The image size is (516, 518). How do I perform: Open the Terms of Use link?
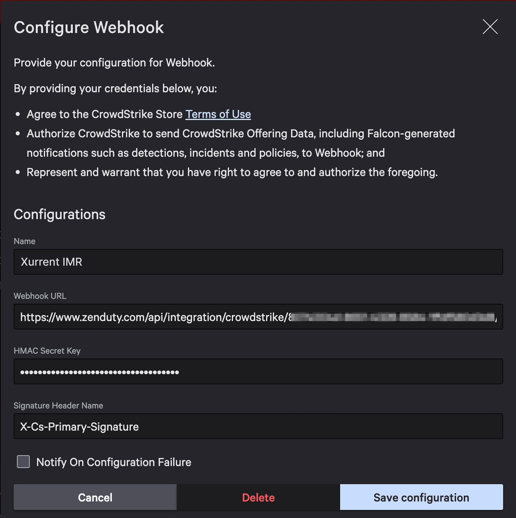[218, 114]
